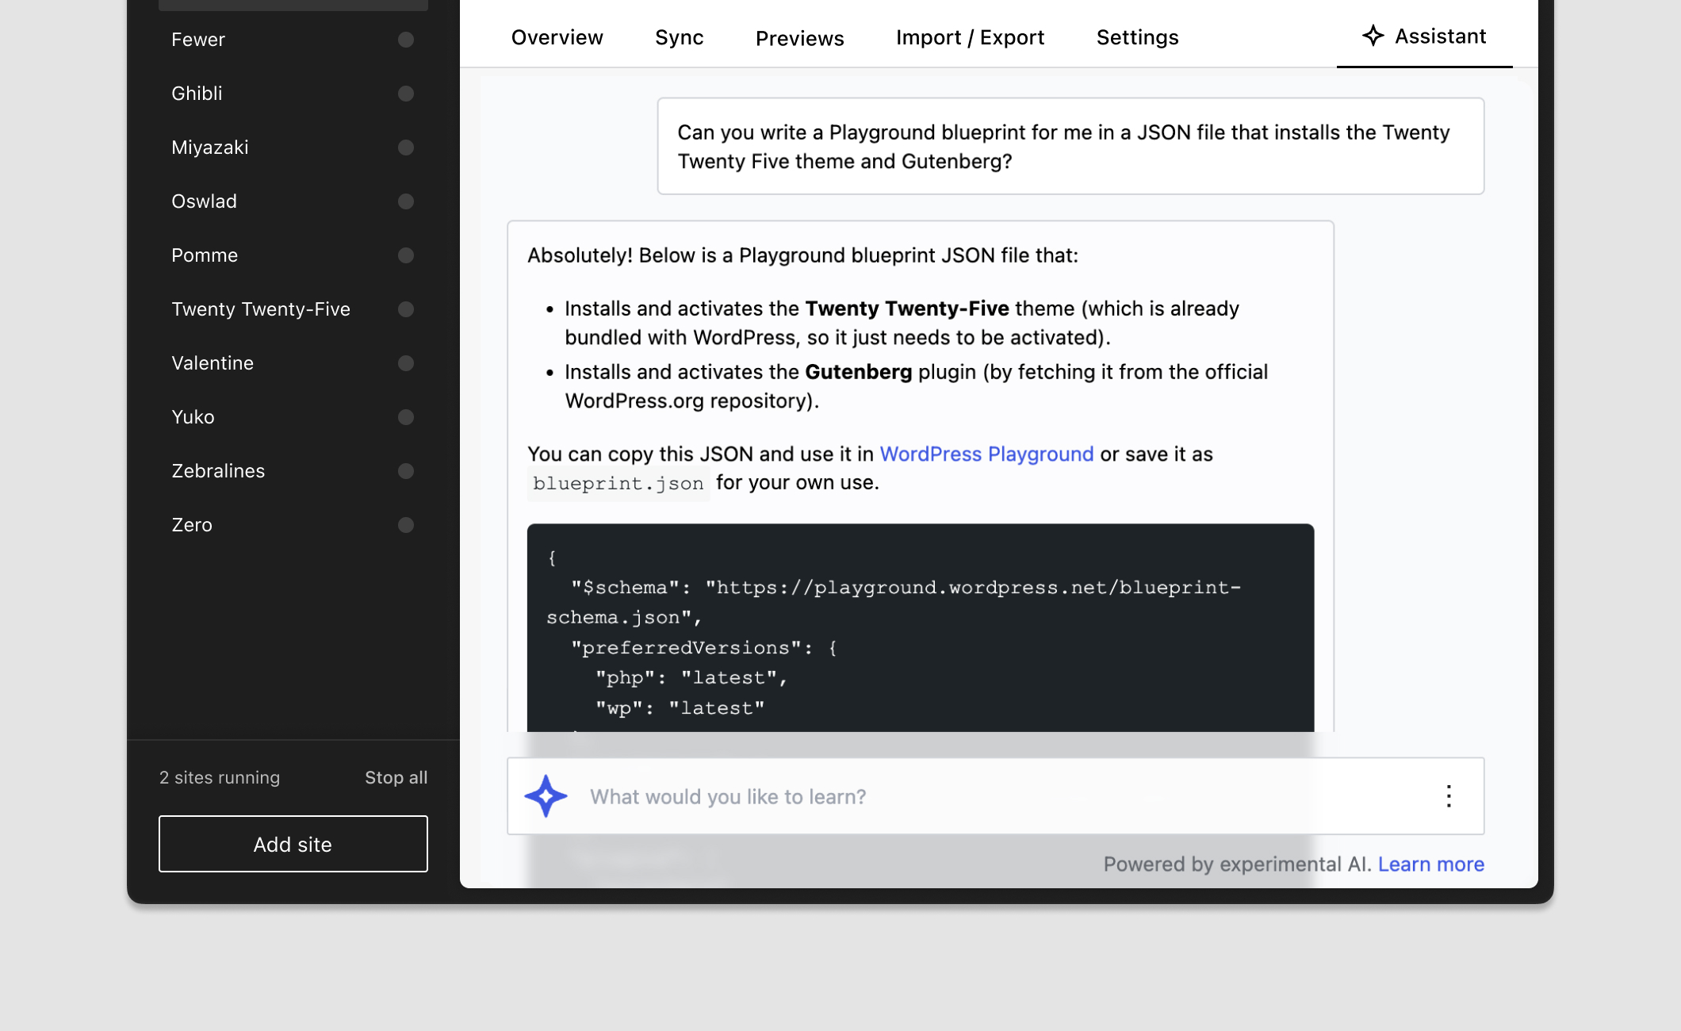Click the blue sparkle icon in chat input

tap(546, 796)
